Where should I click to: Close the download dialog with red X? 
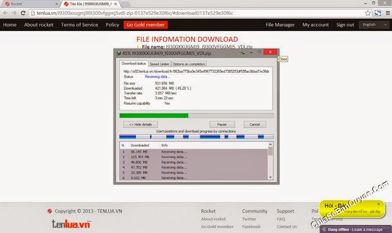(270, 52)
